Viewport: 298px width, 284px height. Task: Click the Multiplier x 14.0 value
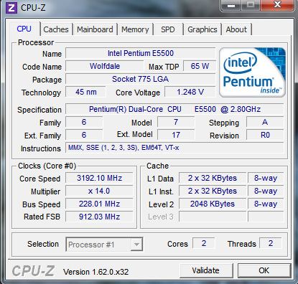(x=99, y=191)
